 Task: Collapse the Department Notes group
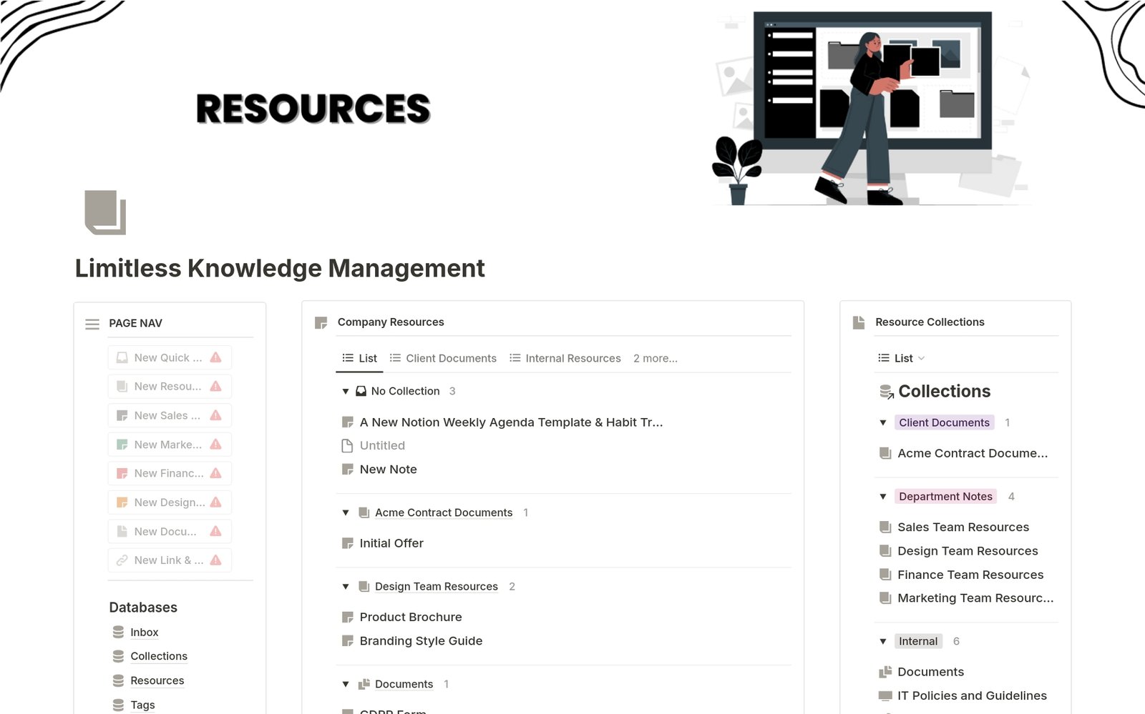tap(883, 496)
